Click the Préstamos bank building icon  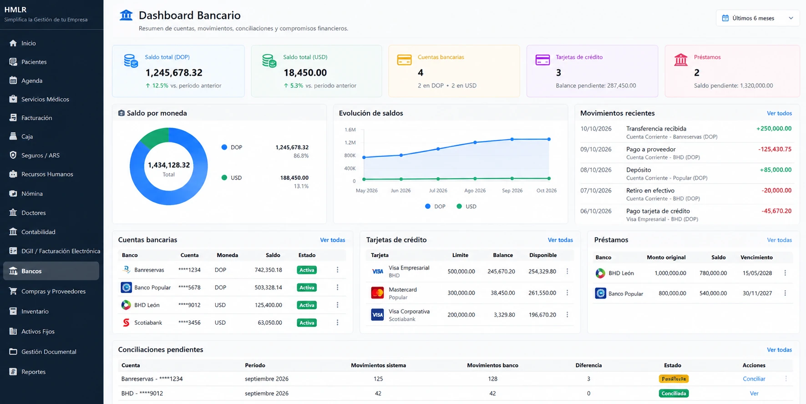[681, 60]
